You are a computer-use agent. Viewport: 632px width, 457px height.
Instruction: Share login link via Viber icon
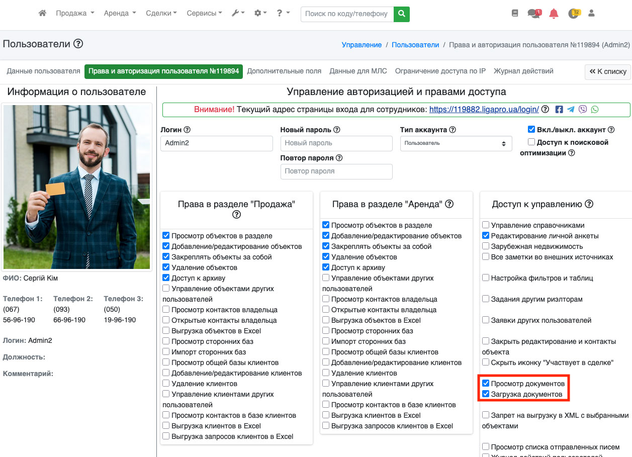click(x=583, y=110)
